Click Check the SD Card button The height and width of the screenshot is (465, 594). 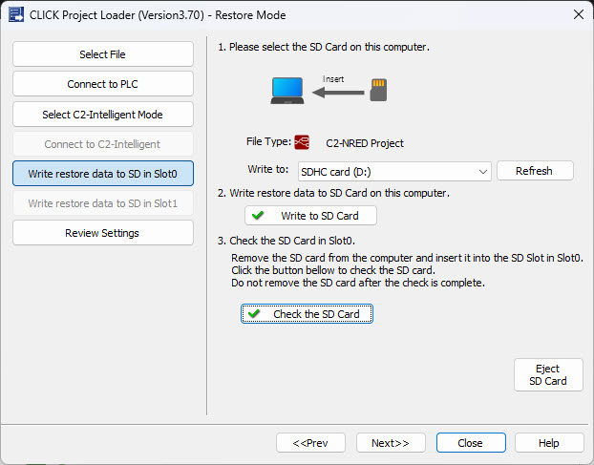(x=307, y=314)
